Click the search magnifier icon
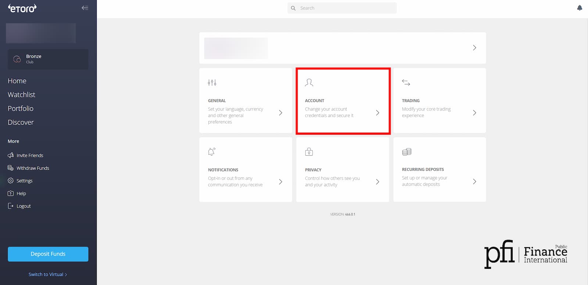The width and height of the screenshot is (588, 285). (x=293, y=8)
